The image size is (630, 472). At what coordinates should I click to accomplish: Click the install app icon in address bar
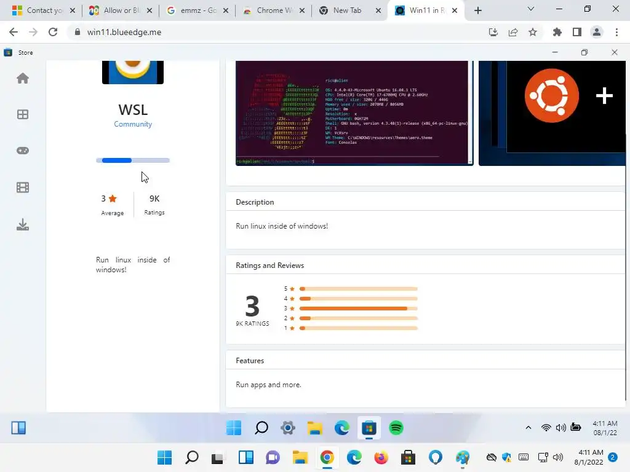493,32
